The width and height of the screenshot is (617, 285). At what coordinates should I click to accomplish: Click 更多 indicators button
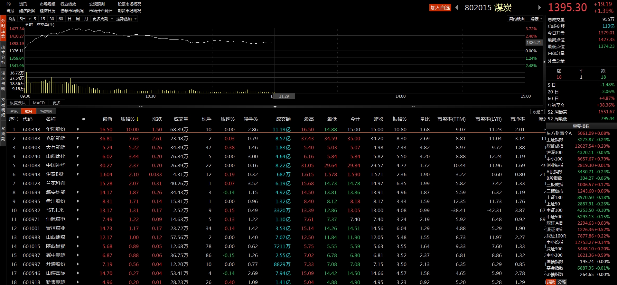(x=57, y=103)
